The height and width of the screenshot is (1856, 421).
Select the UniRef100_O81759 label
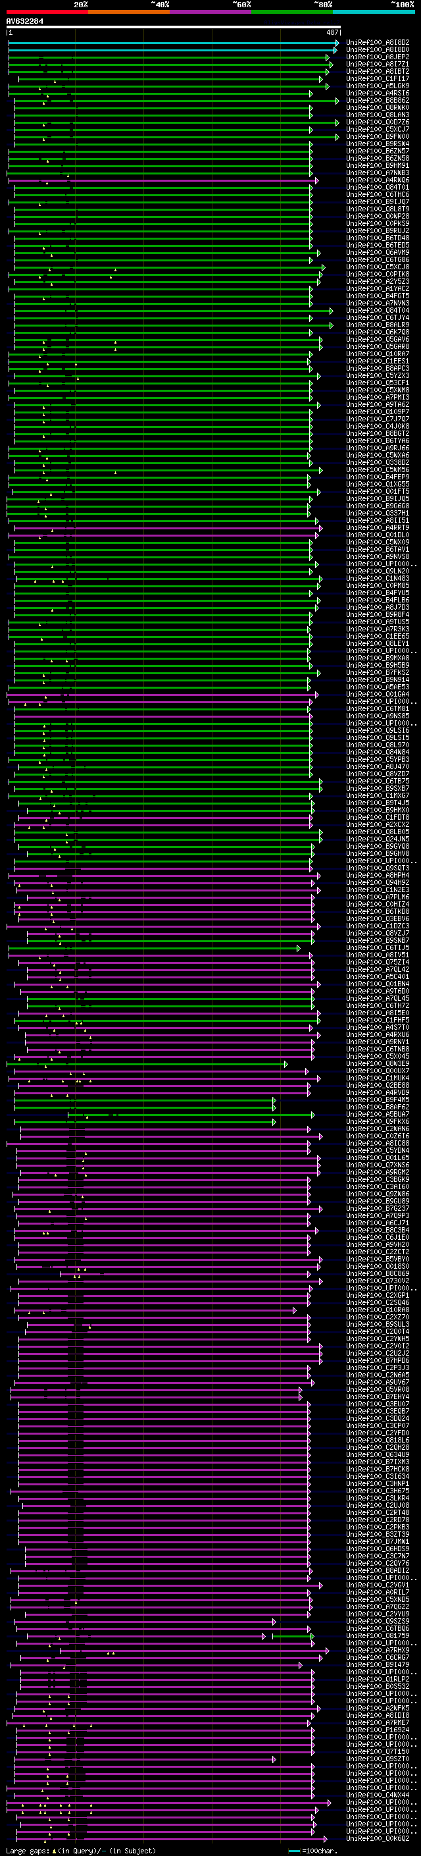[x=378, y=1635]
